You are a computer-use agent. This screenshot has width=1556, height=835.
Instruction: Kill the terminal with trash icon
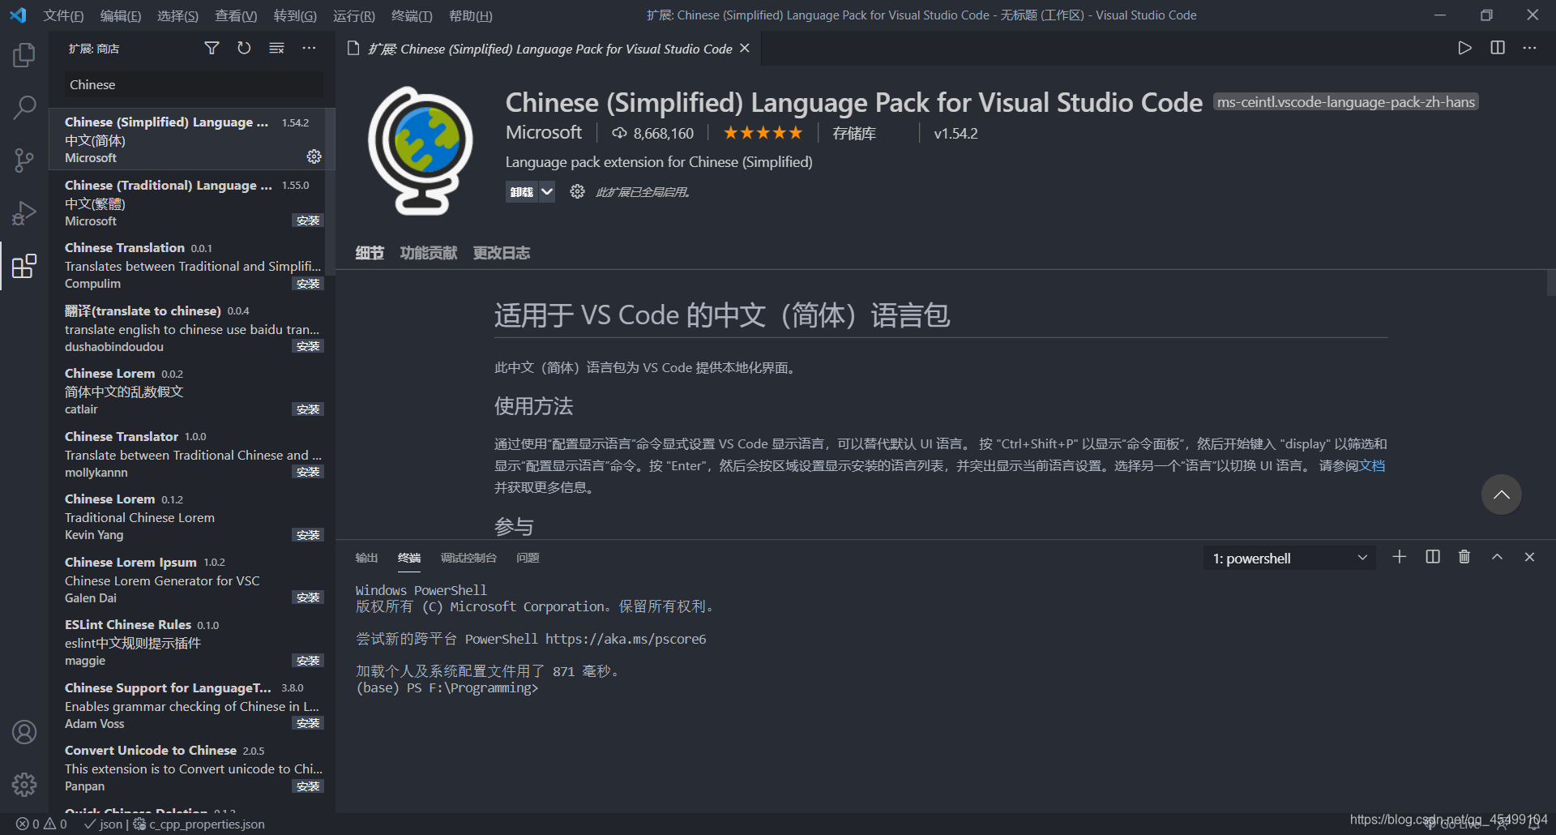tap(1464, 557)
